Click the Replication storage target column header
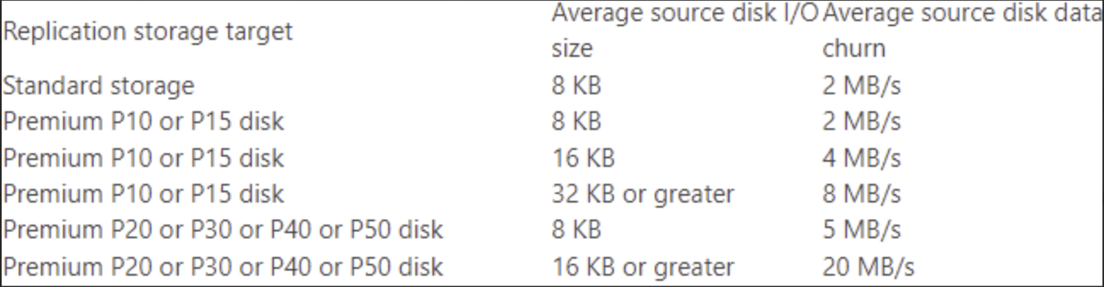 [148, 32]
